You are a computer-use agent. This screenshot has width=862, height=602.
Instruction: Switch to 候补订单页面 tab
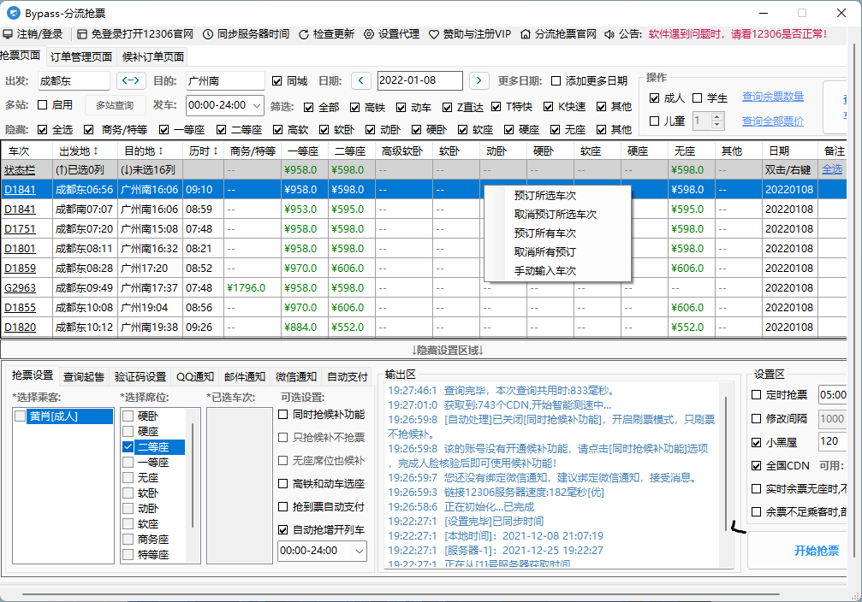coord(153,56)
